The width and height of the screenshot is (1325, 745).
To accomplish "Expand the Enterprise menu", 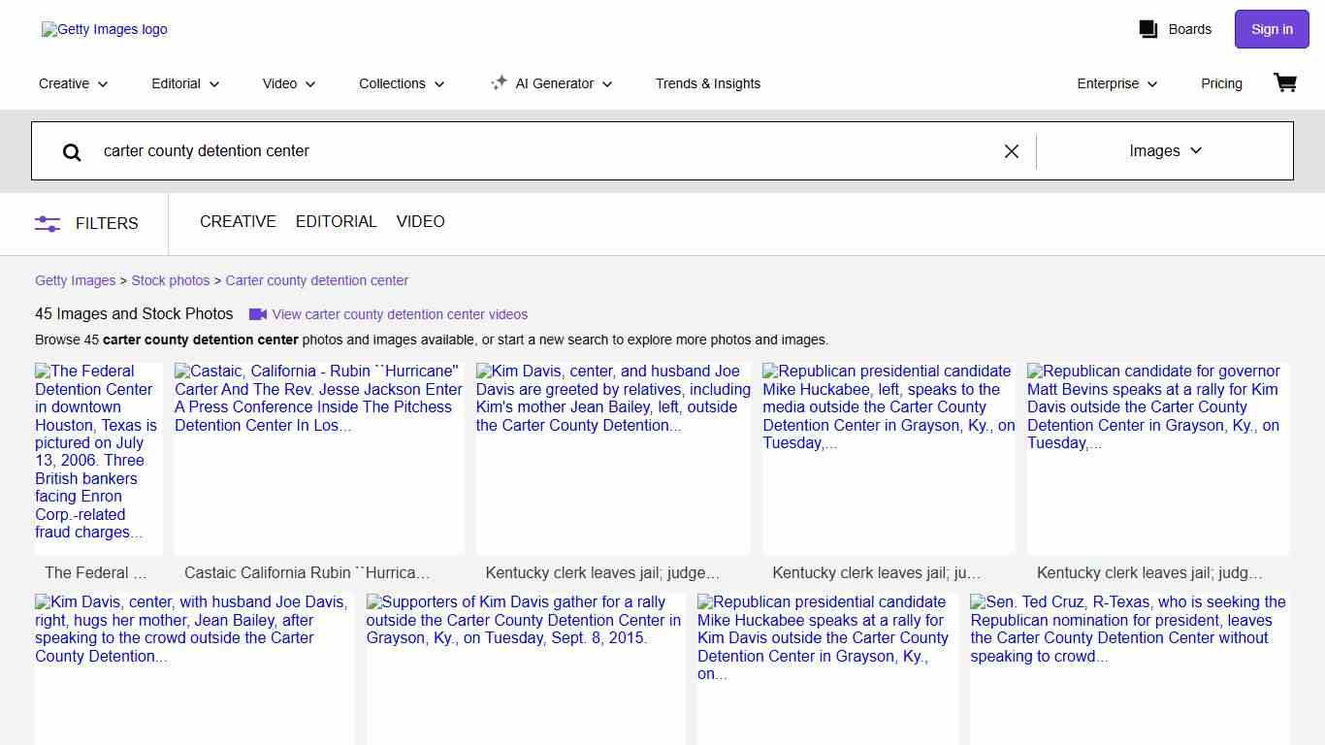I will (1116, 83).
